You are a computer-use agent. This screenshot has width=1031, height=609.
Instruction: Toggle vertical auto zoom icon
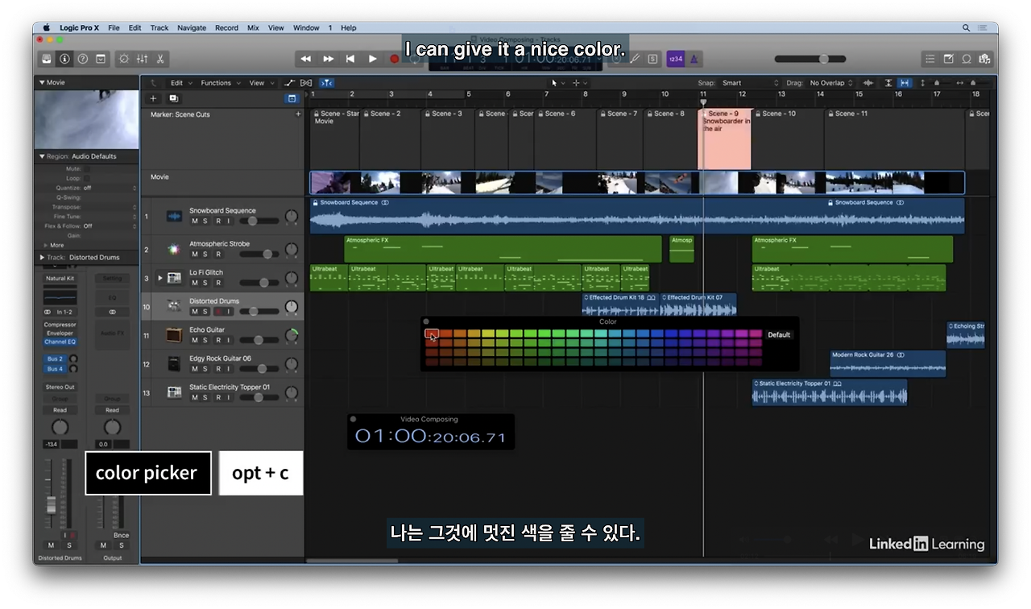888,83
